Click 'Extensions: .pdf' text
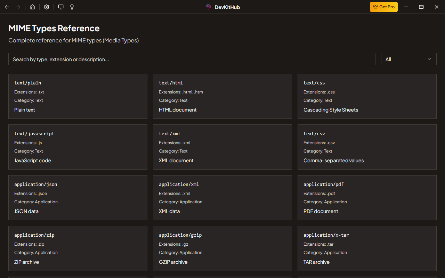This screenshot has width=445, height=278. [319, 194]
